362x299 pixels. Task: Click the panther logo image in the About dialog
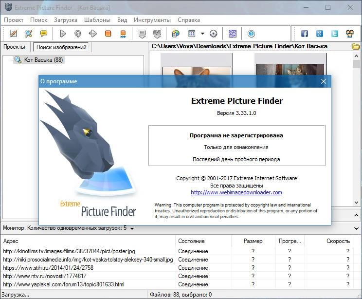89,154
